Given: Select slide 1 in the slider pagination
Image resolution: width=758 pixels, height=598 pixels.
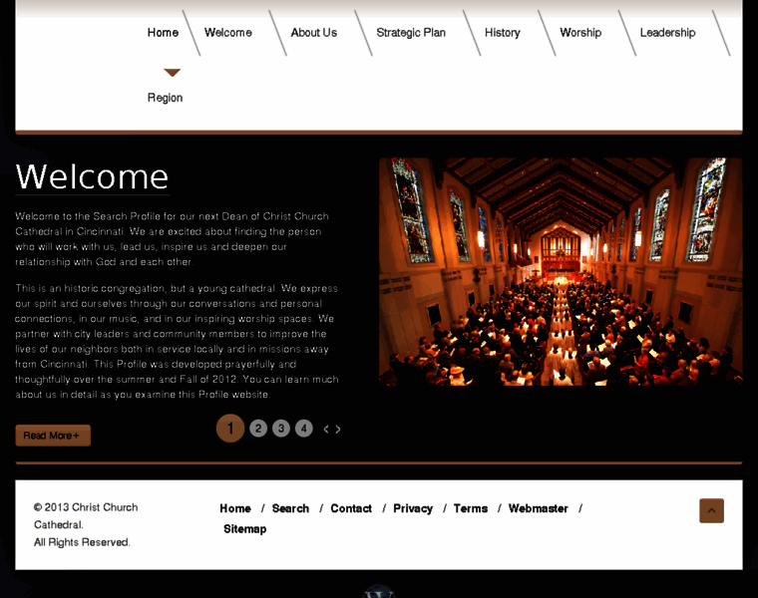Looking at the screenshot, I should 230,428.
